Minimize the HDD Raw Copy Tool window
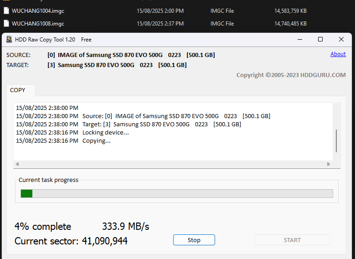Screen dimensions: 355x259 point(300,39)
